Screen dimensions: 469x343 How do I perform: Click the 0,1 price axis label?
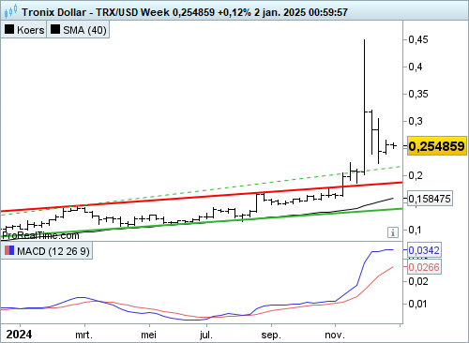pos(416,230)
